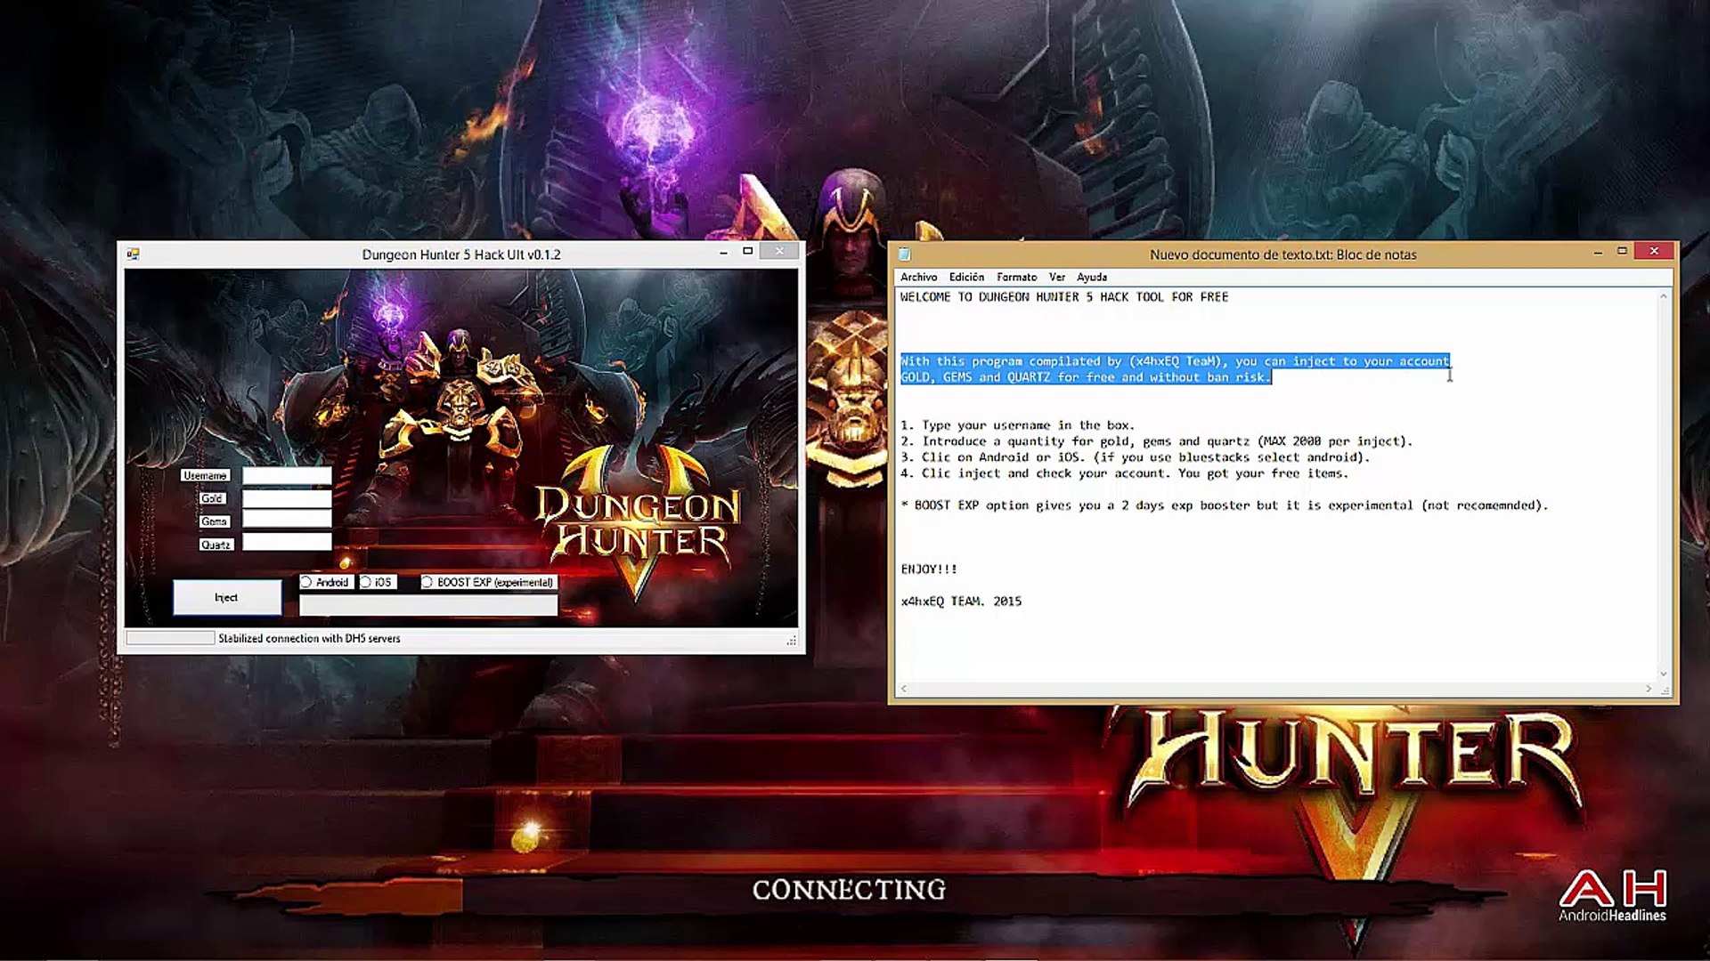This screenshot has height=961, width=1710.
Task: Click the 'WELCOME TO DUNGEON HUNTER 5' line
Action: (1064, 297)
